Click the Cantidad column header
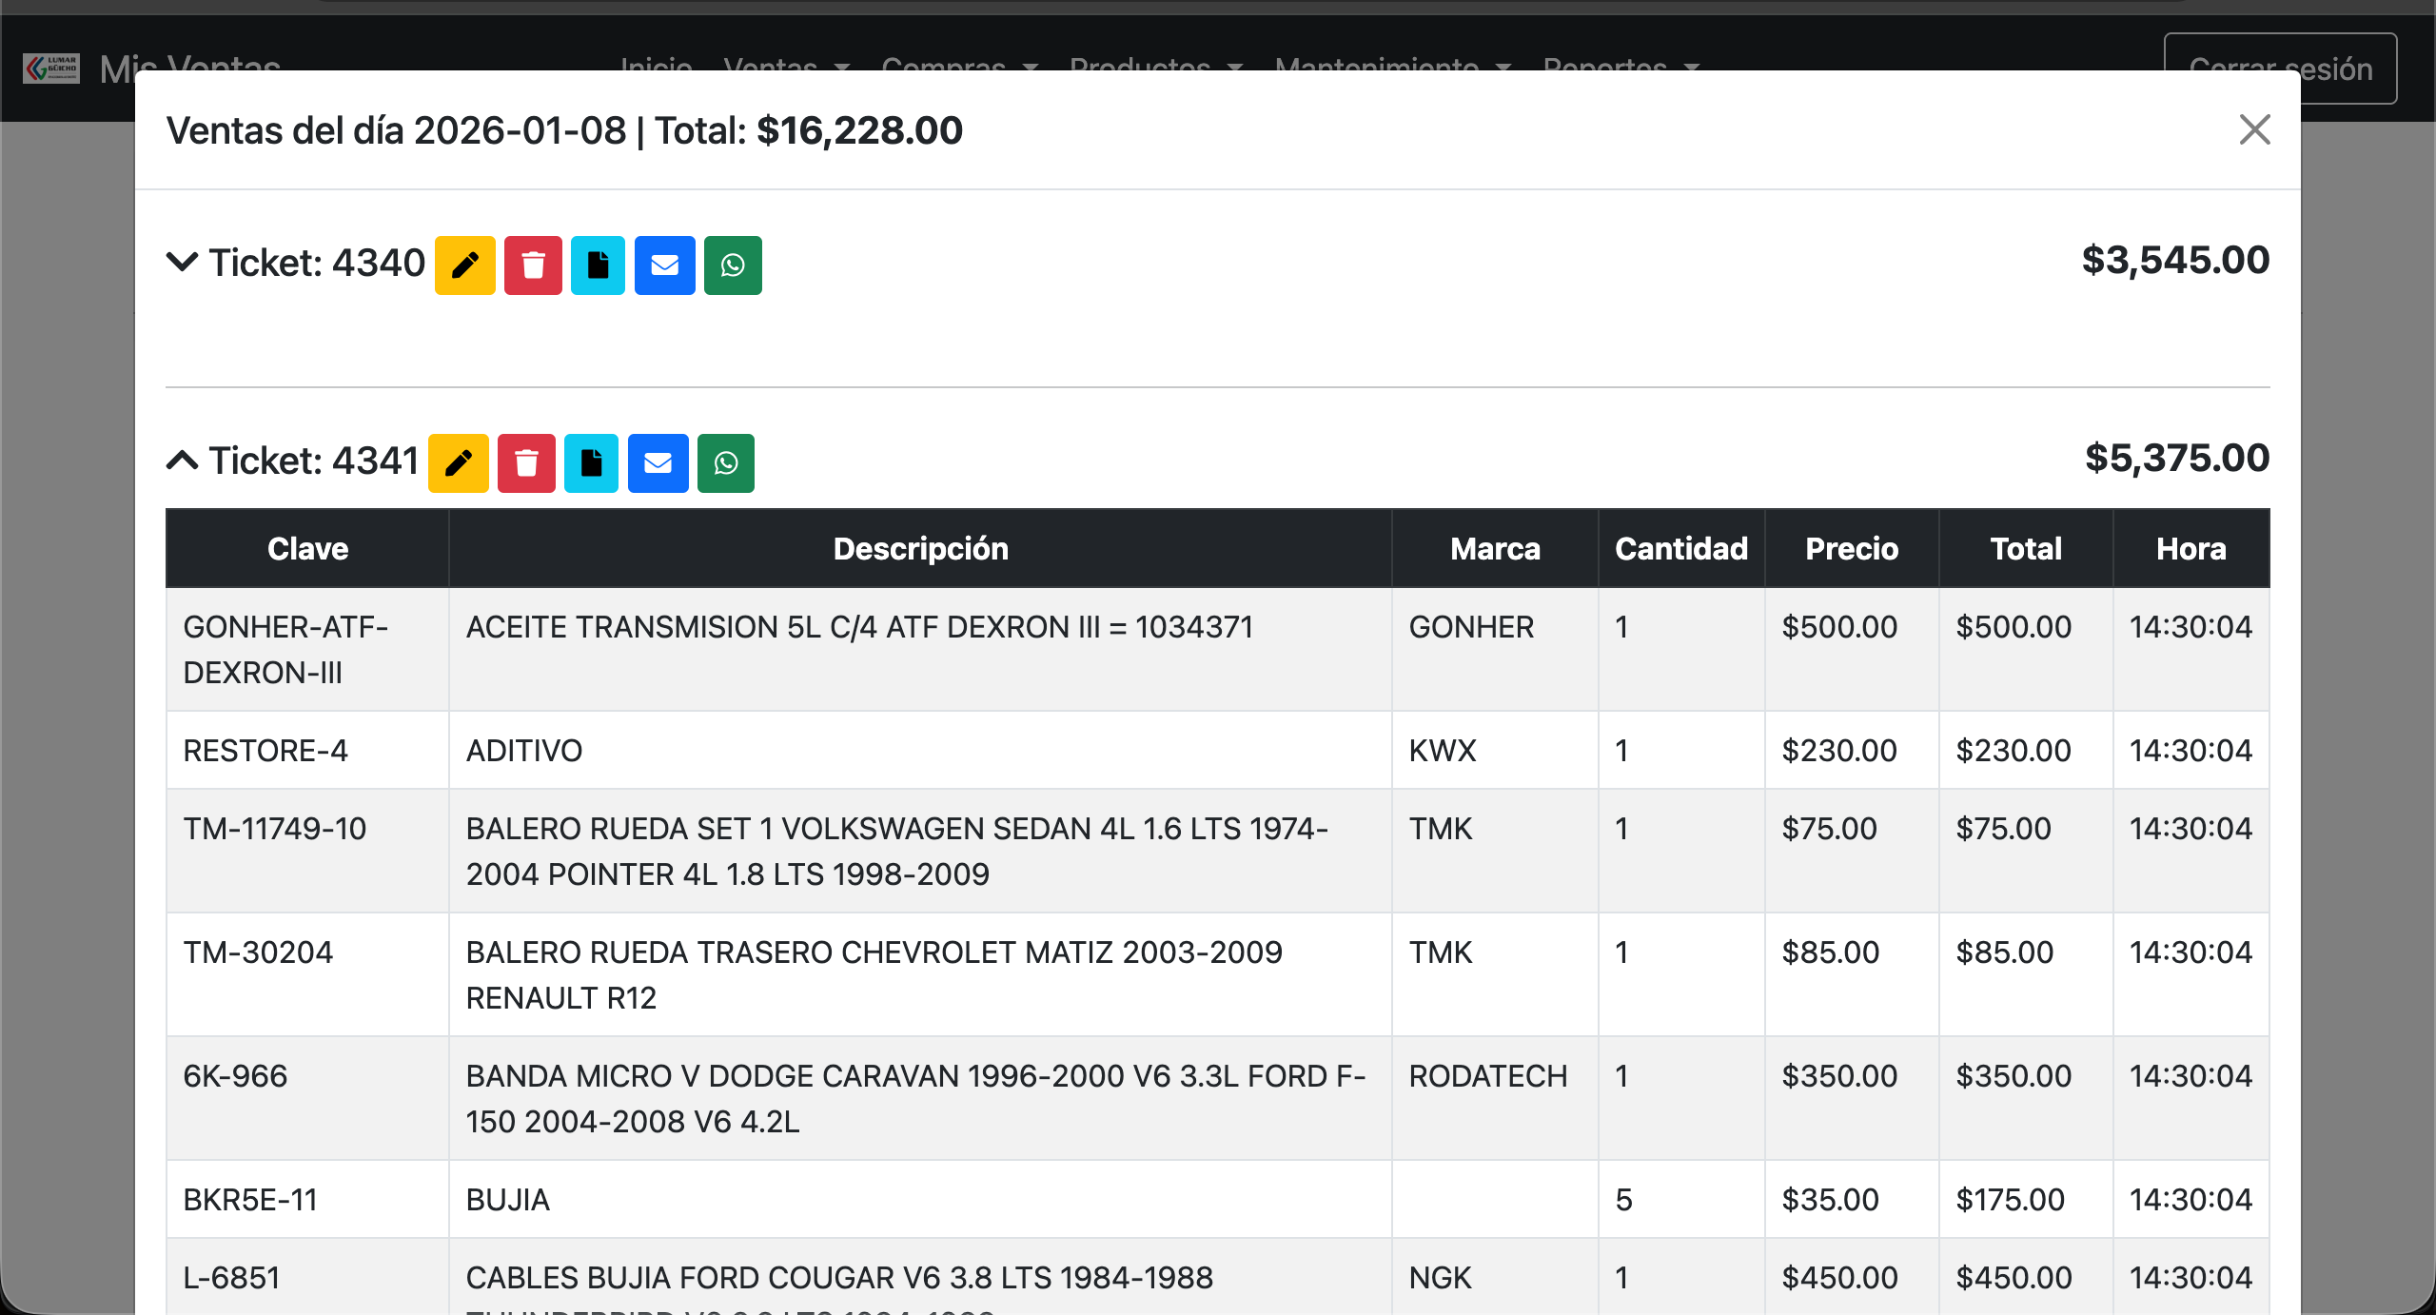This screenshot has width=2436, height=1315. (x=1681, y=549)
